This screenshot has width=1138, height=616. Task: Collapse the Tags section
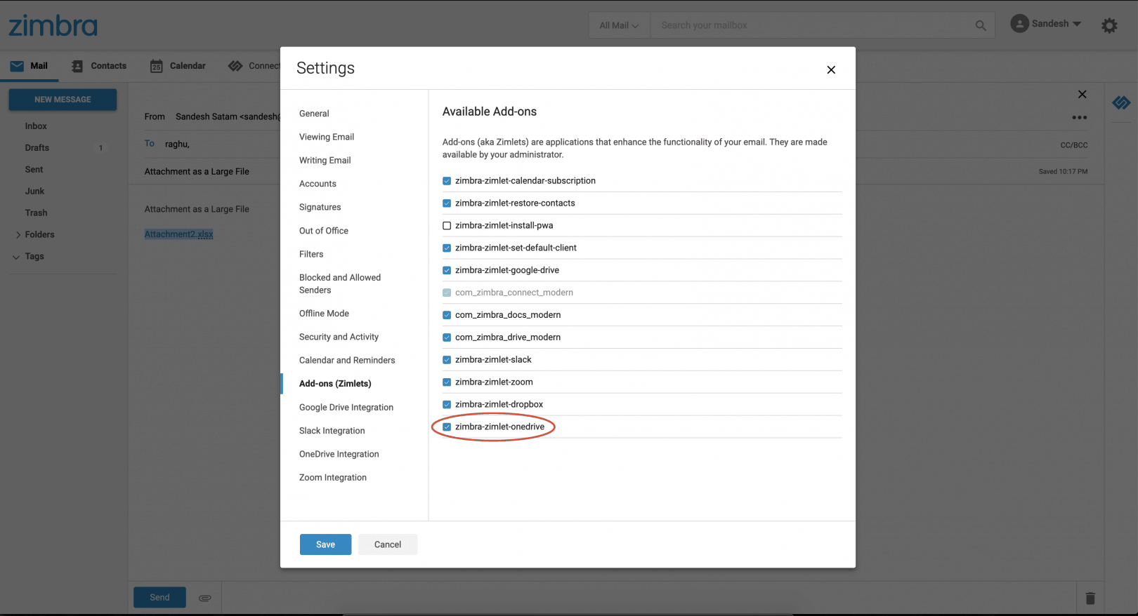click(16, 257)
